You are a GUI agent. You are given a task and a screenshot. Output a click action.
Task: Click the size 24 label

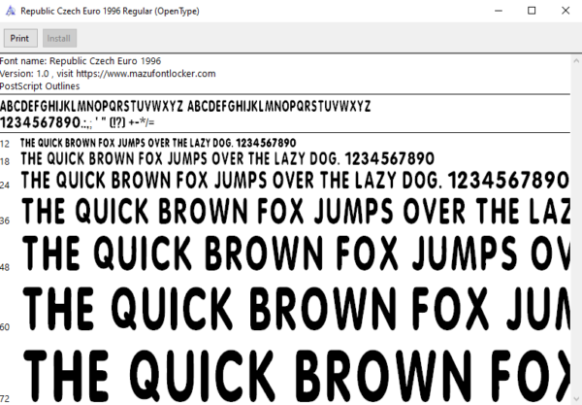pos(5,186)
